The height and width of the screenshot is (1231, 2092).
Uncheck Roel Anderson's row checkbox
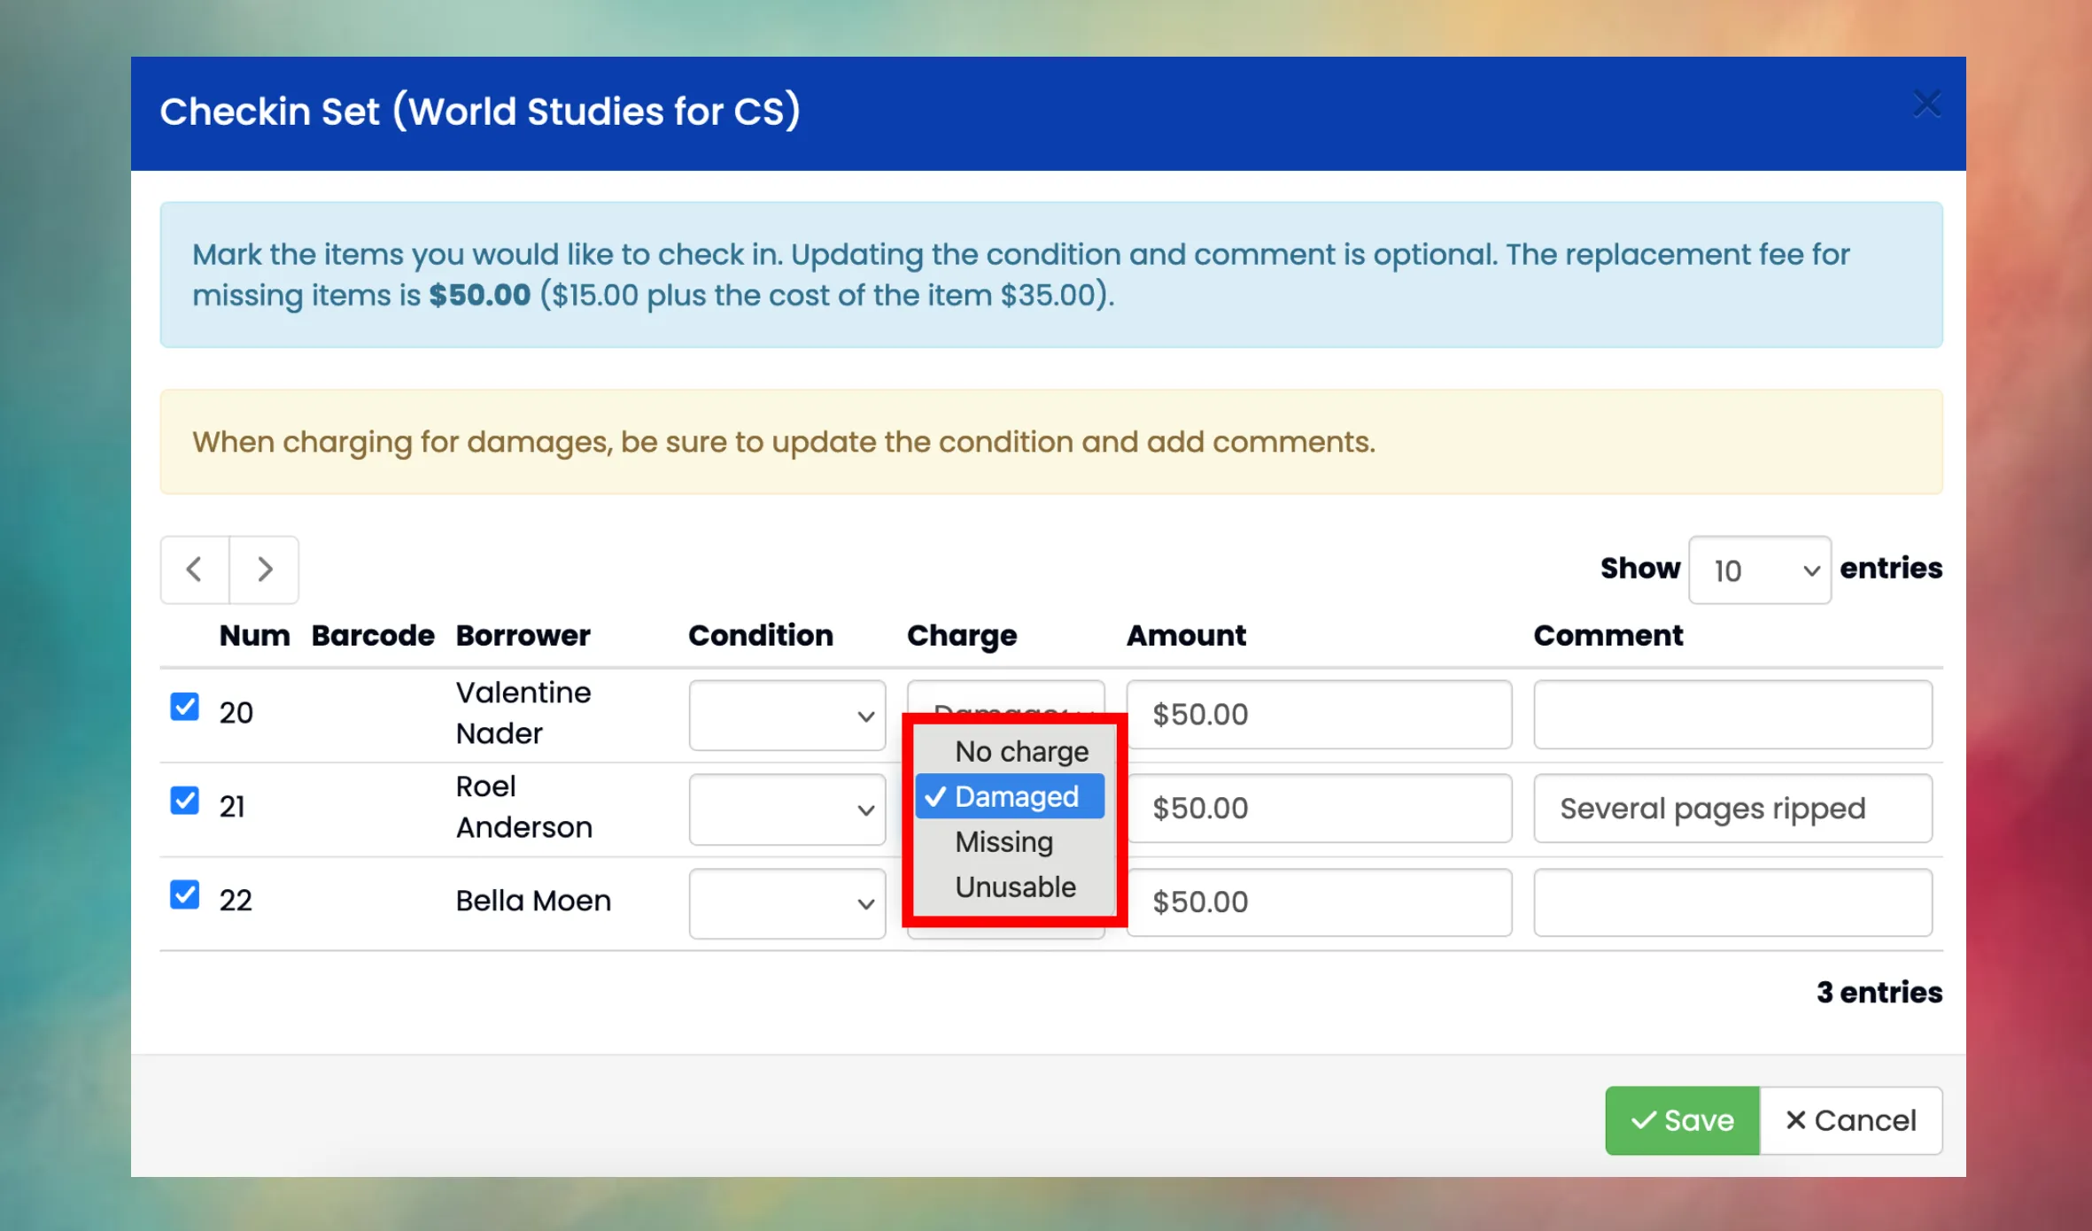coord(184,801)
